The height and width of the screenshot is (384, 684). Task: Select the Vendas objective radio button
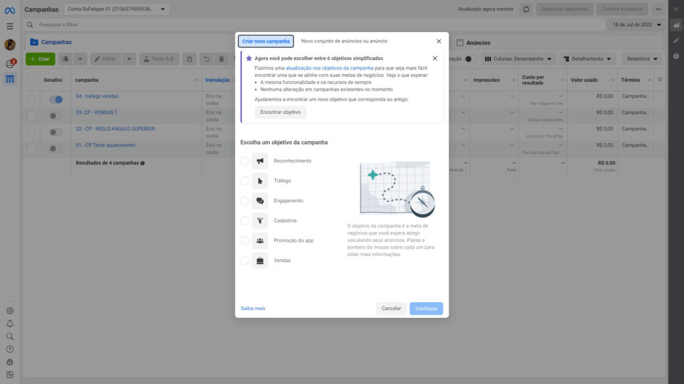tap(244, 261)
